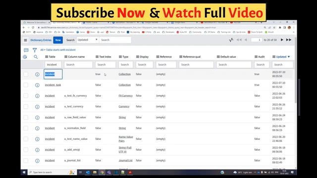This screenshot has width=317, height=178.
Task: Open the FX Currency type link
Action: pos(125,96)
